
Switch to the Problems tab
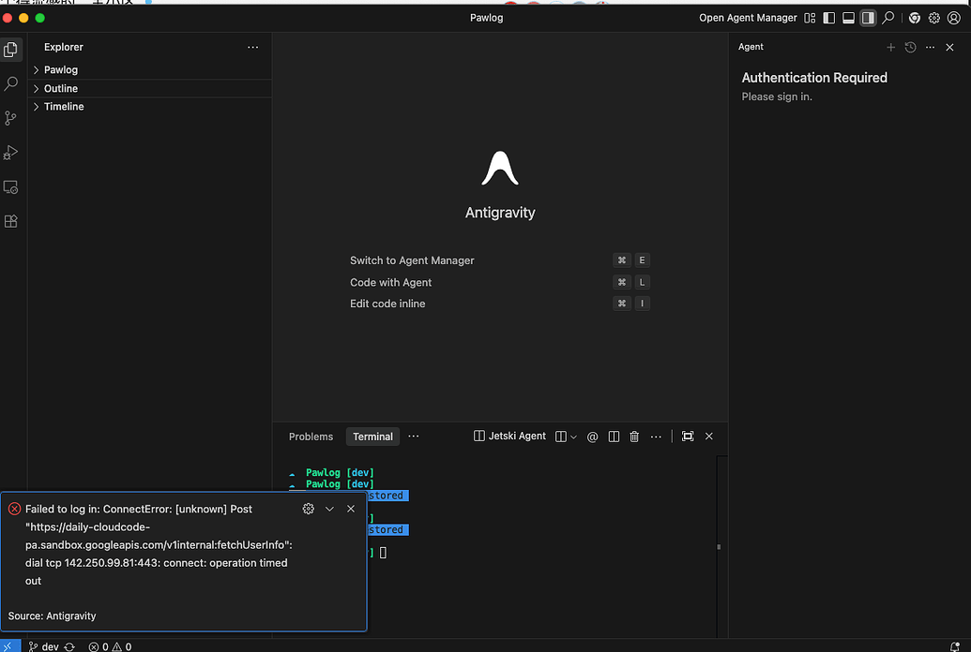tap(311, 437)
